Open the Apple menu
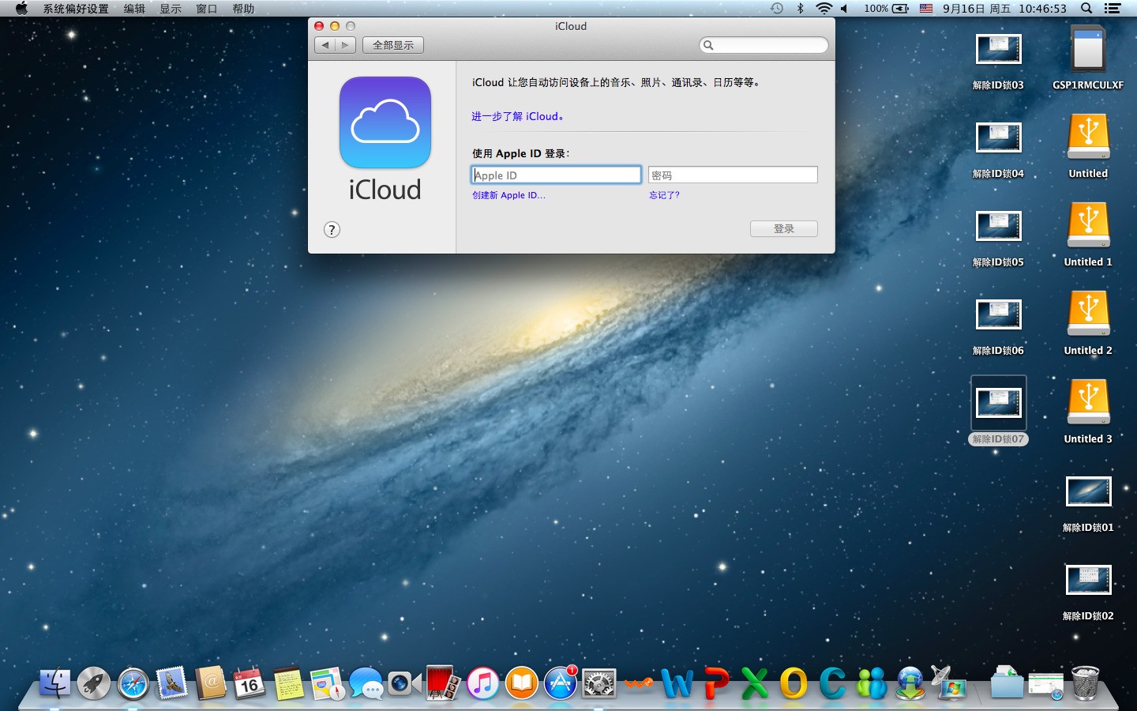Image resolution: width=1137 pixels, height=711 pixels. pyautogui.click(x=21, y=9)
